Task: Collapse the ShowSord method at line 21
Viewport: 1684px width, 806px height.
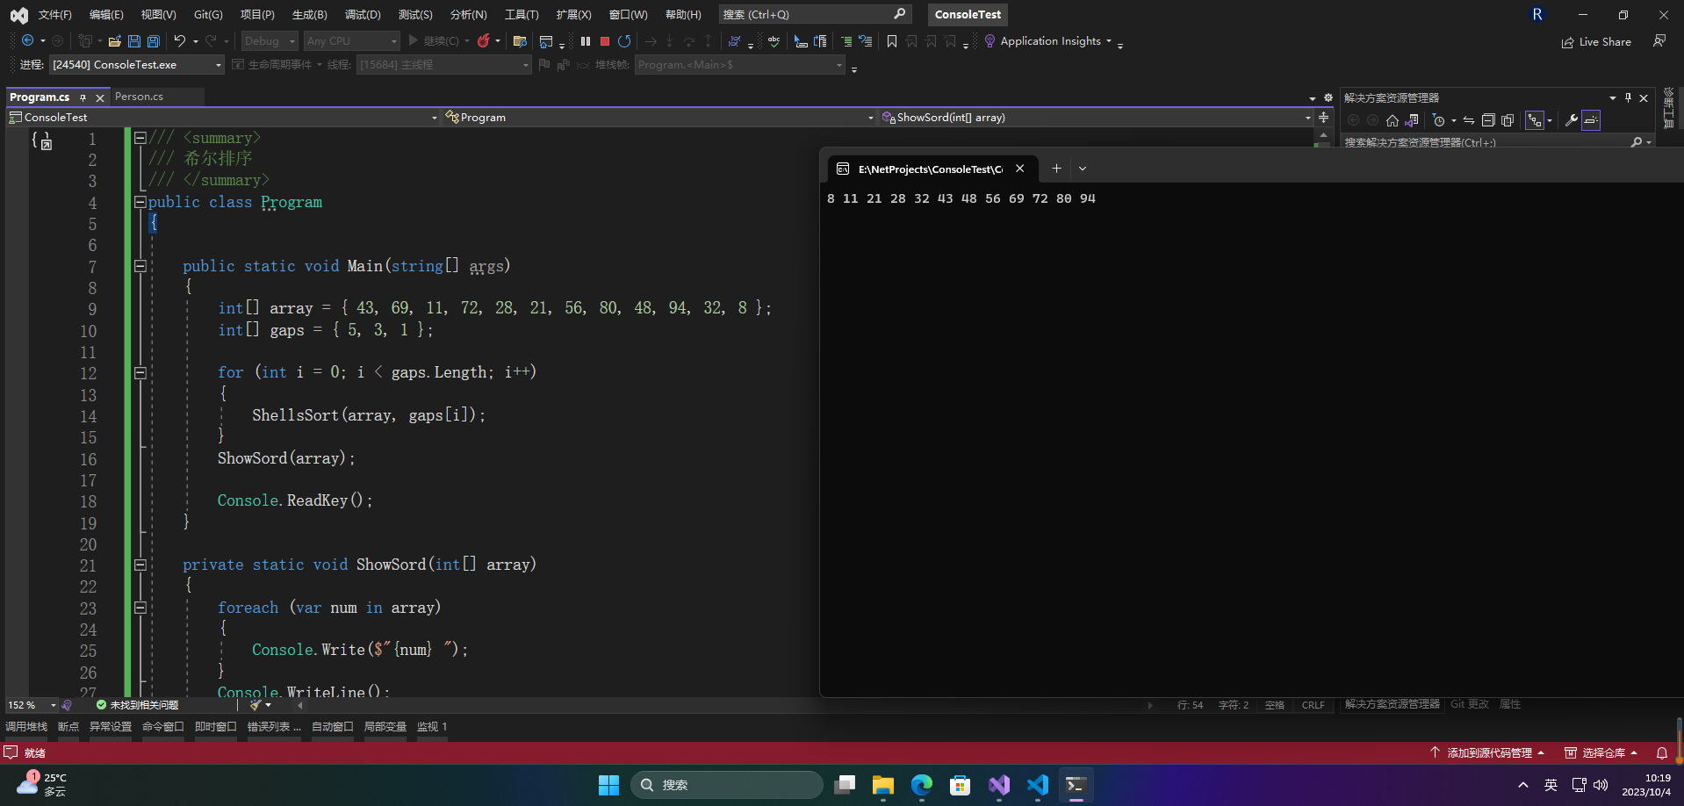Action: pos(140,565)
